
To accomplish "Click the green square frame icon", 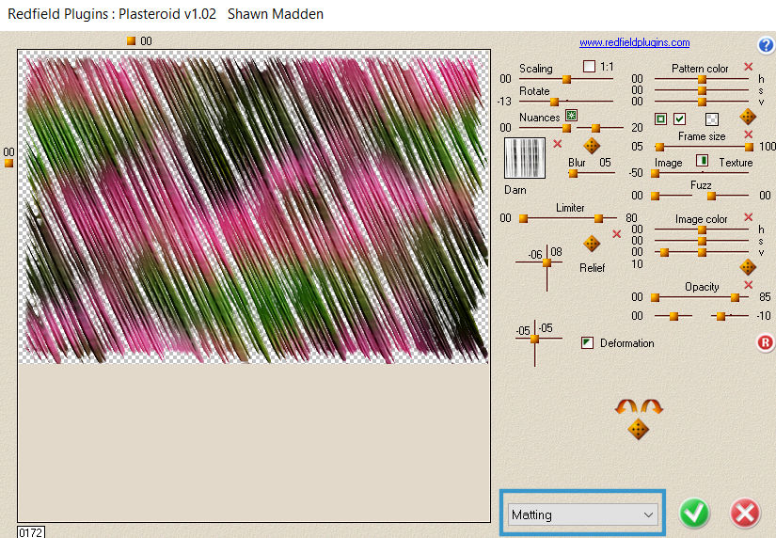I will pyautogui.click(x=660, y=119).
